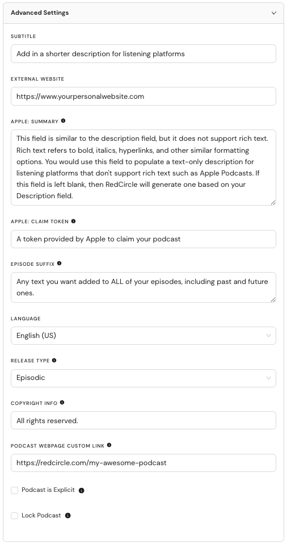Click inside the Apple Summary text area

pyautogui.click(x=143, y=168)
